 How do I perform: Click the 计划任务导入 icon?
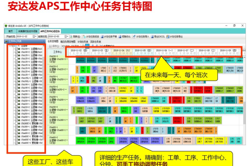(134, 37)
